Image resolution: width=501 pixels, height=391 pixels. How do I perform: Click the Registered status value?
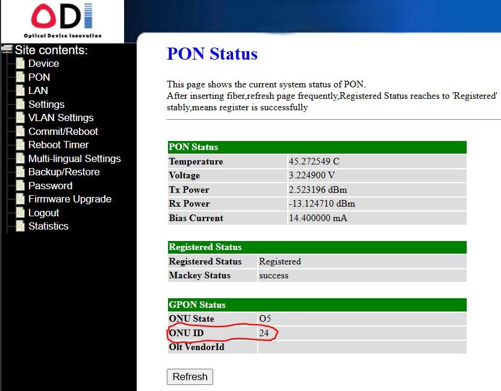click(x=280, y=261)
